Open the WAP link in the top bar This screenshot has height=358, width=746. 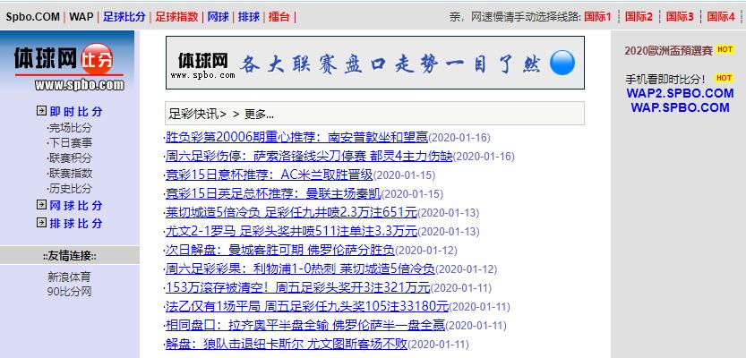tap(81, 17)
